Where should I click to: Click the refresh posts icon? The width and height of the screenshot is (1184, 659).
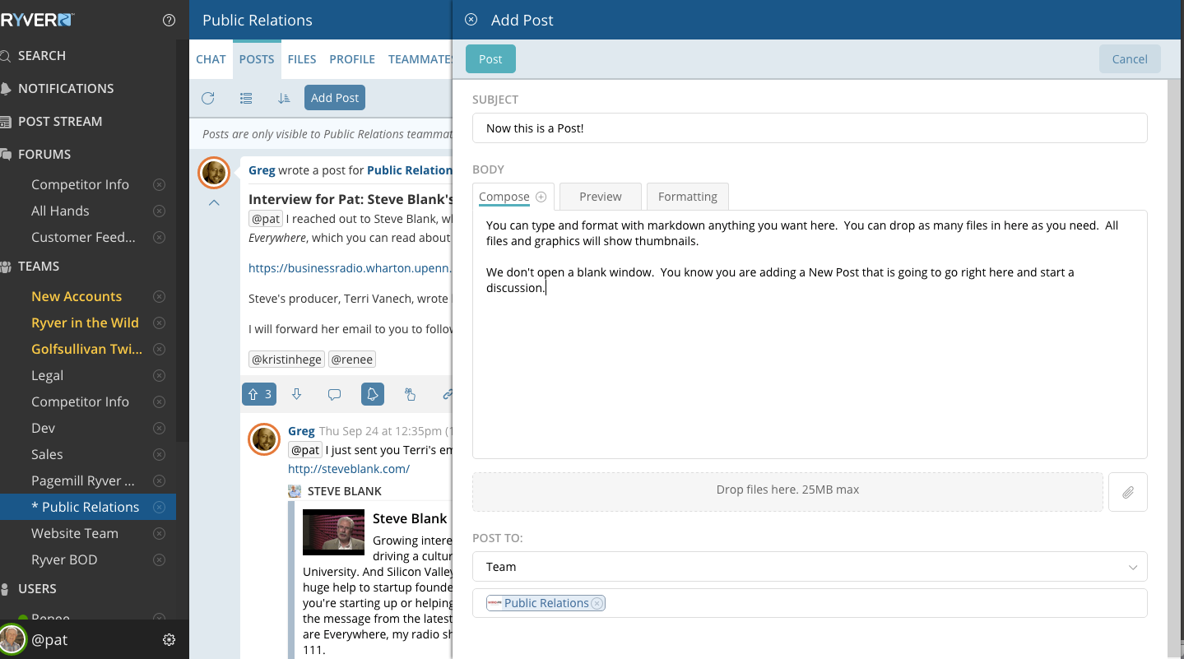(x=208, y=98)
